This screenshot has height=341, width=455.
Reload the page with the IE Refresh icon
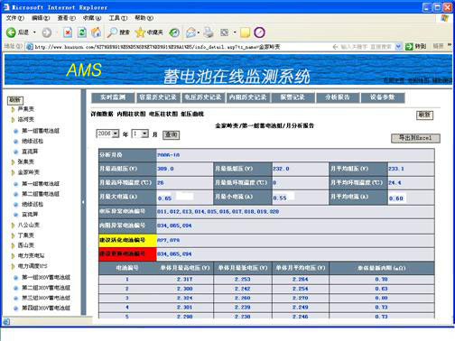82,32
